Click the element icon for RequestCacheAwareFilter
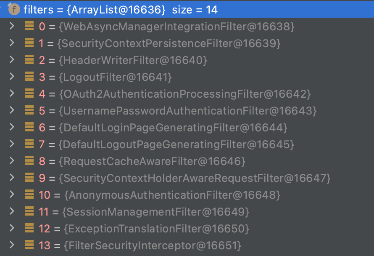The width and height of the screenshot is (374, 256). coord(29,161)
